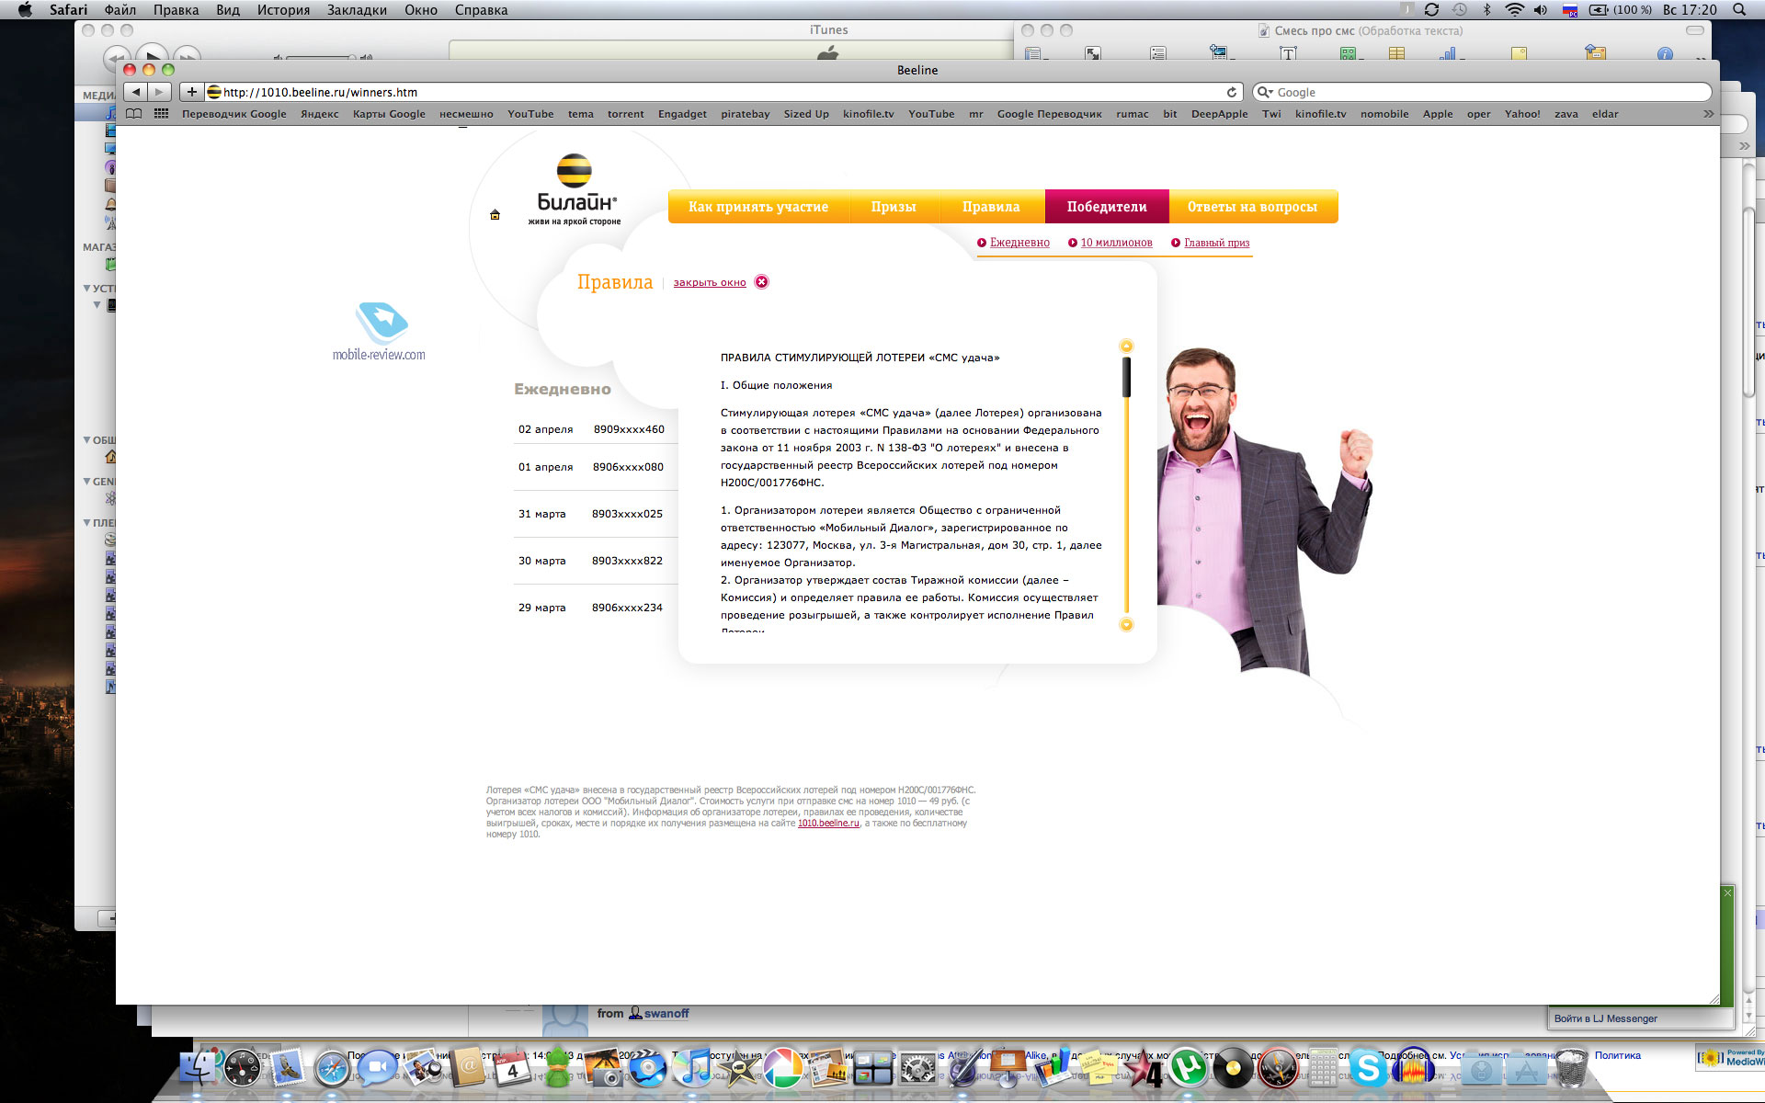The image size is (1765, 1103).
Task: Open Calculator from the Dock
Action: [x=1323, y=1068]
